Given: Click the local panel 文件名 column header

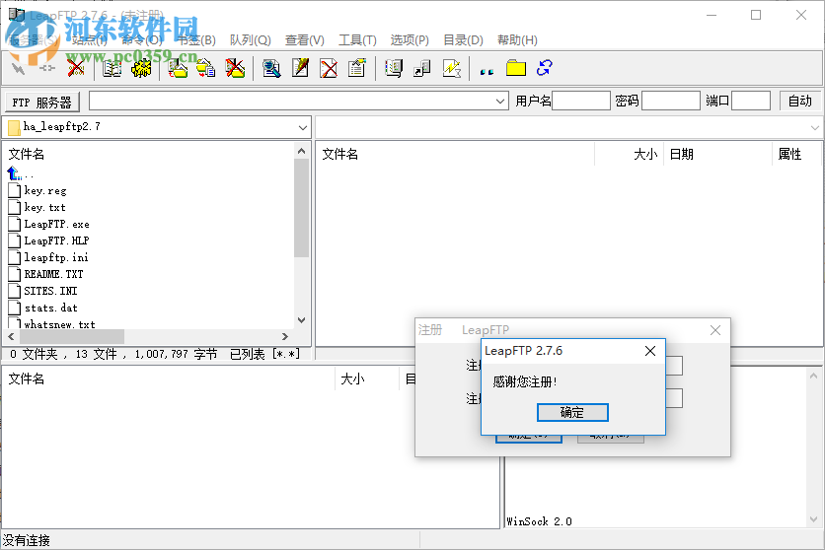Looking at the screenshot, I should 148,154.
